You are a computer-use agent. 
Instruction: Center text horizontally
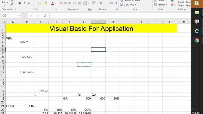coord(65,3)
